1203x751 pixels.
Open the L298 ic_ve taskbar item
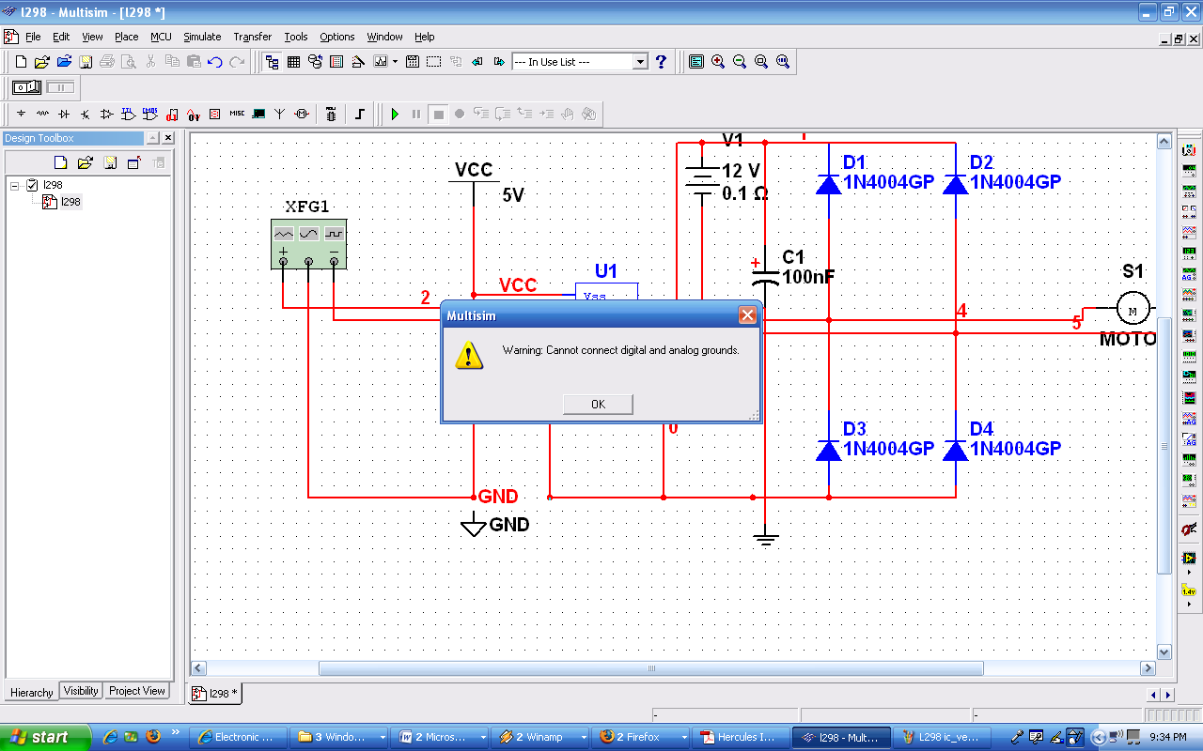(942, 737)
